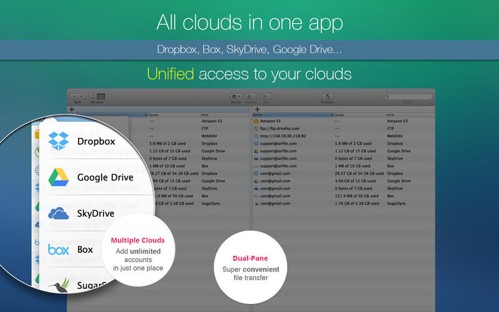Select Amazon S3 account row in right pane

pos(344,121)
